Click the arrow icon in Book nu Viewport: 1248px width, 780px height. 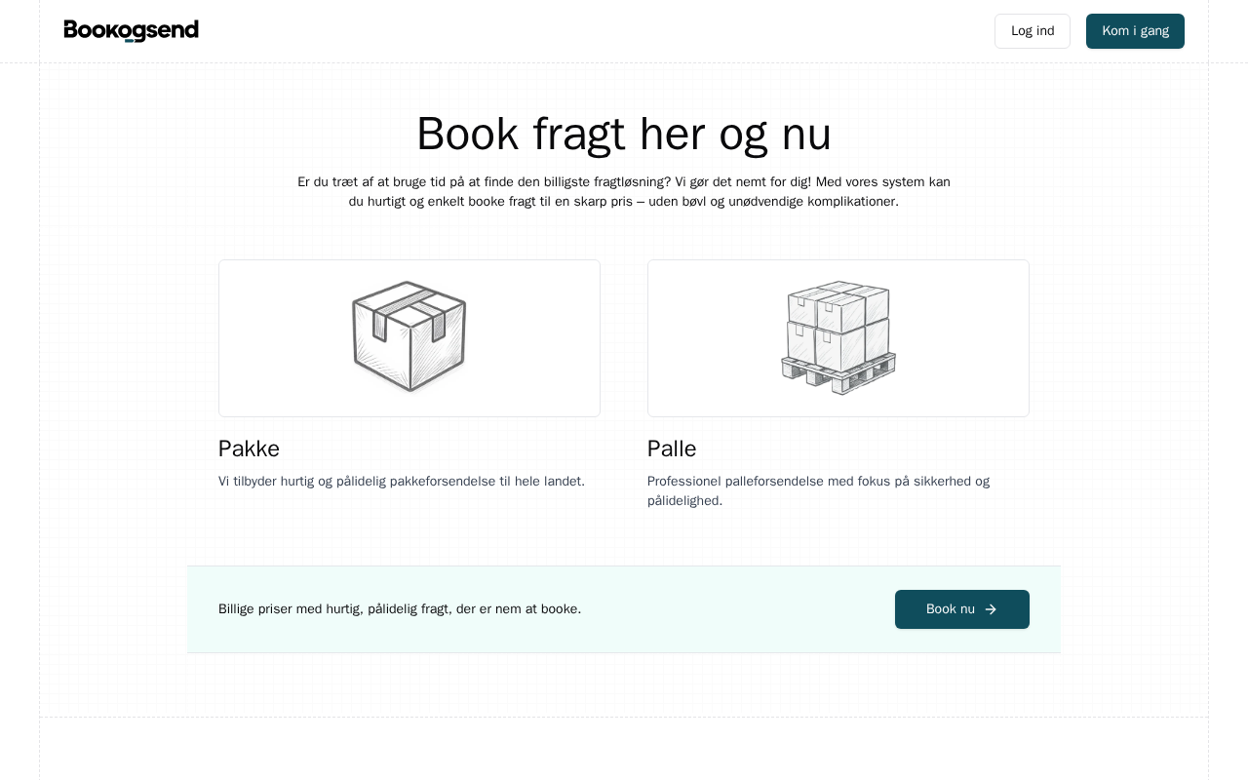point(991,609)
